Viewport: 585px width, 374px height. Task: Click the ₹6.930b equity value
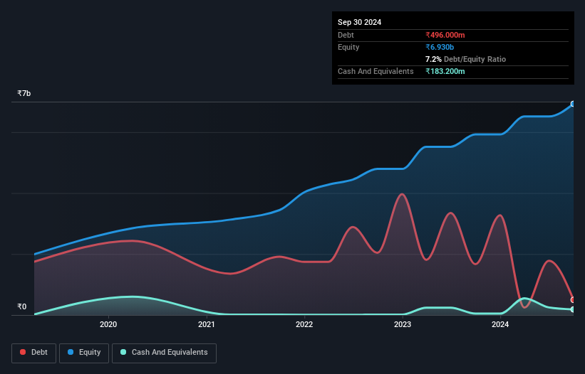(x=440, y=47)
